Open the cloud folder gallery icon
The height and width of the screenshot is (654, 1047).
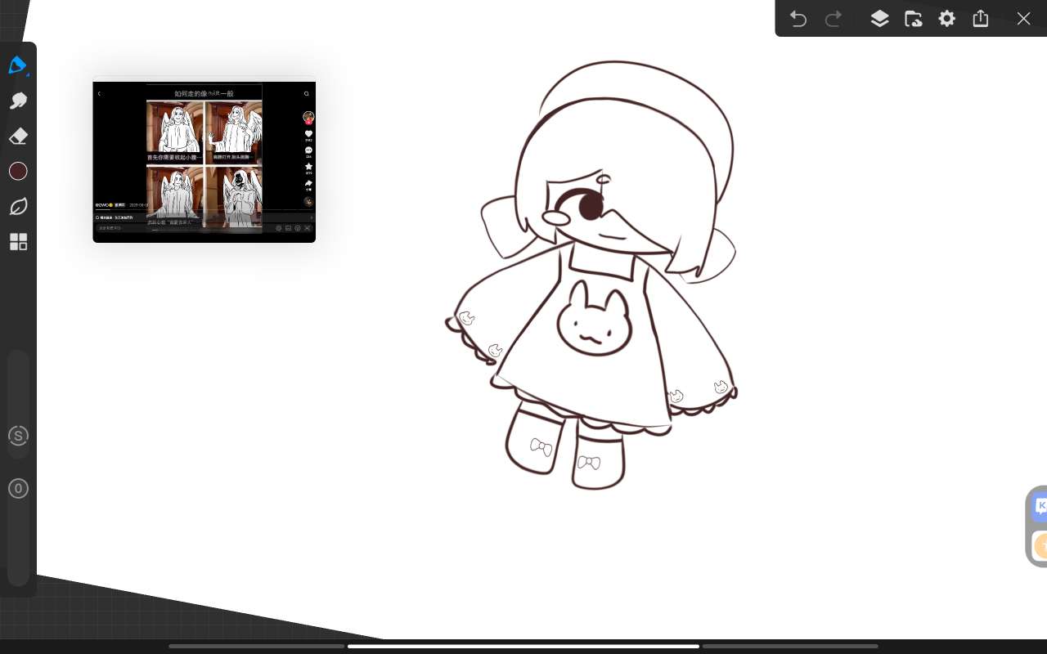(x=914, y=19)
